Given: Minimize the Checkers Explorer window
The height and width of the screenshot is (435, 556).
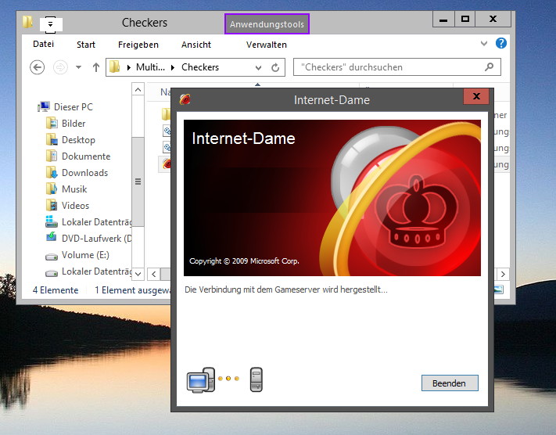Looking at the screenshot, I should [443, 19].
